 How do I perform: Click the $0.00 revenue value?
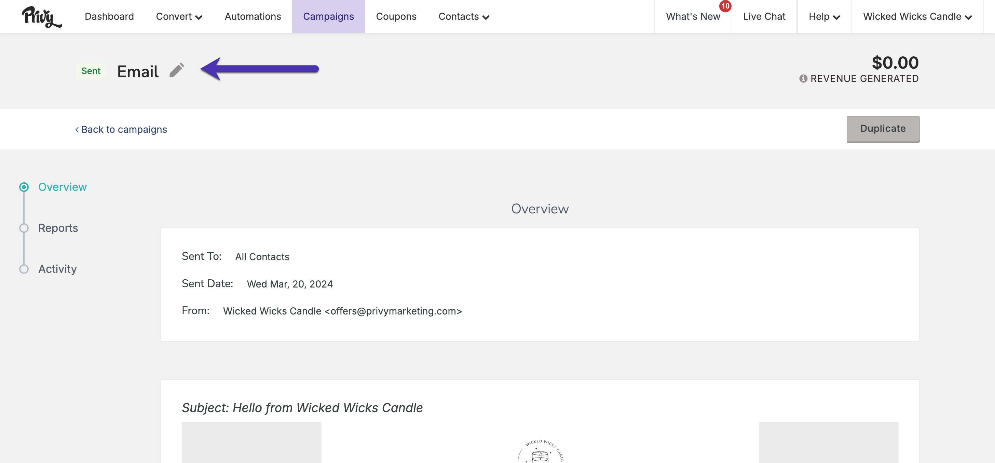[x=895, y=62]
